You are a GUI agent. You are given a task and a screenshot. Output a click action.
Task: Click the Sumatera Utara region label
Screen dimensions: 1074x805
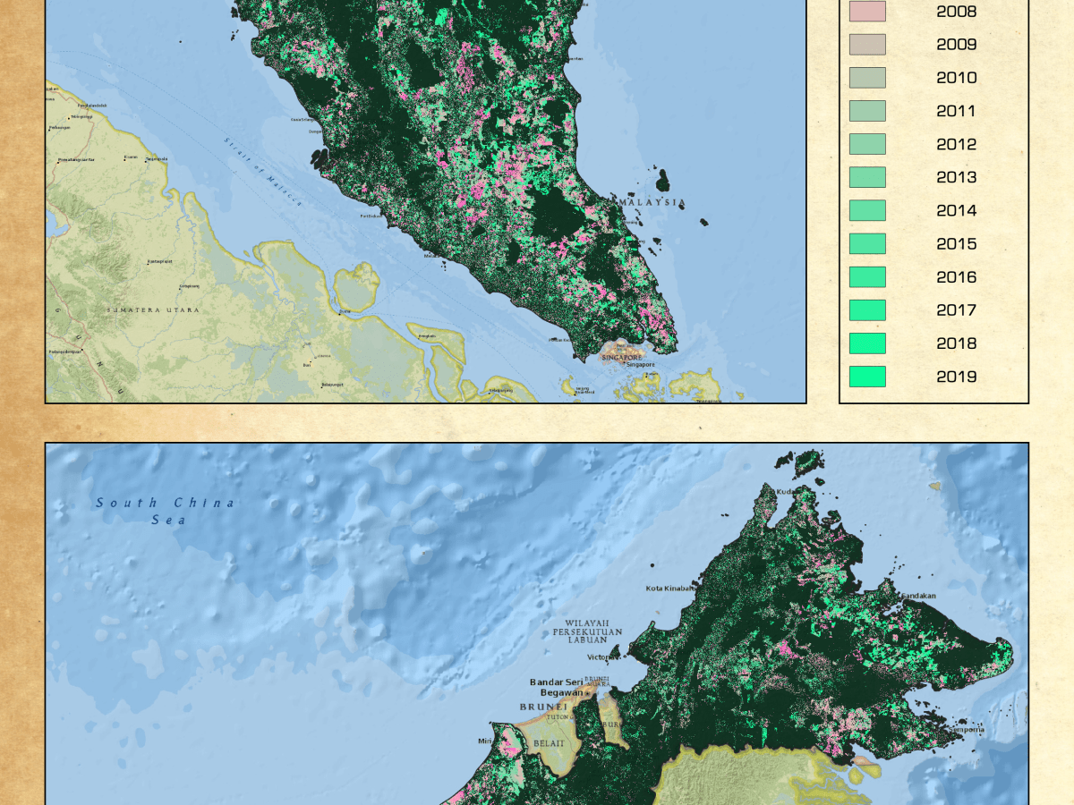coord(153,309)
